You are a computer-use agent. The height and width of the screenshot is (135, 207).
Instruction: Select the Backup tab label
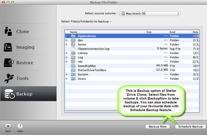click(24, 94)
